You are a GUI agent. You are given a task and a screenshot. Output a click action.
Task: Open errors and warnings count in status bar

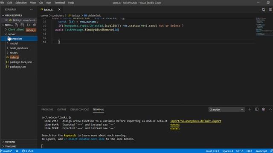click(x=27, y=151)
